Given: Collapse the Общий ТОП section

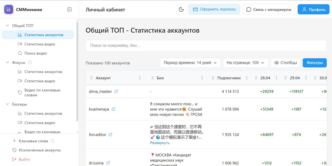Looking at the screenshot, I should pos(7,26).
